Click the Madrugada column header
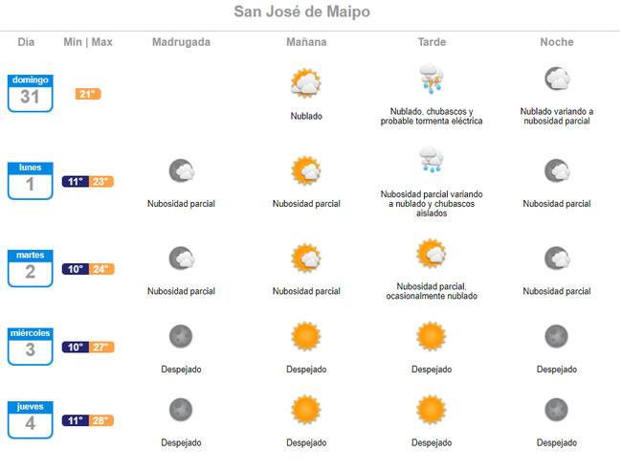The image size is (622, 472). click(x=181, y=42)
